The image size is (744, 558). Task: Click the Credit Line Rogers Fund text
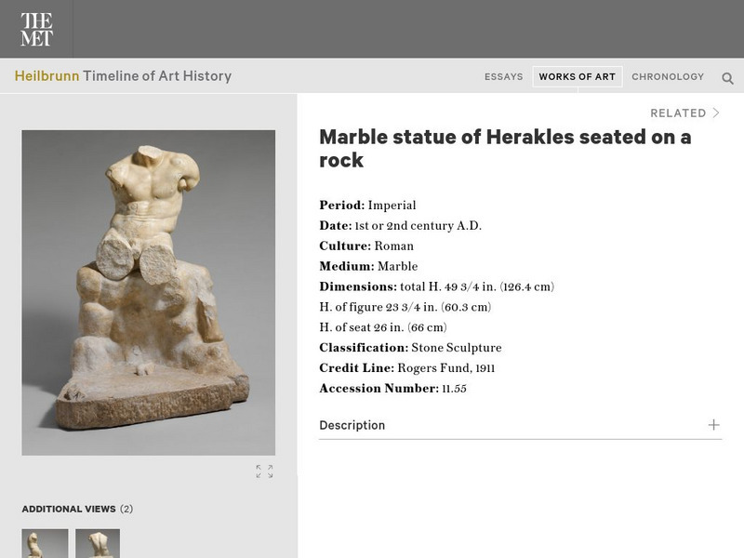(407, 368)
